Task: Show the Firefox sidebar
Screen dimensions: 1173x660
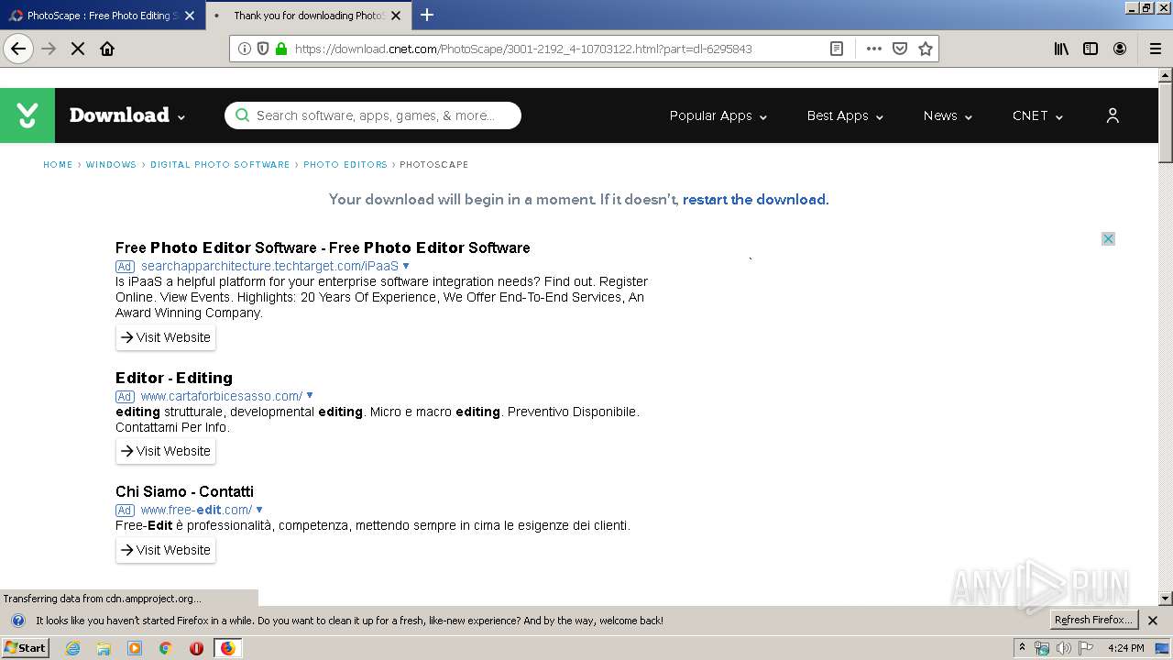Action: (x=1091, y=49)
